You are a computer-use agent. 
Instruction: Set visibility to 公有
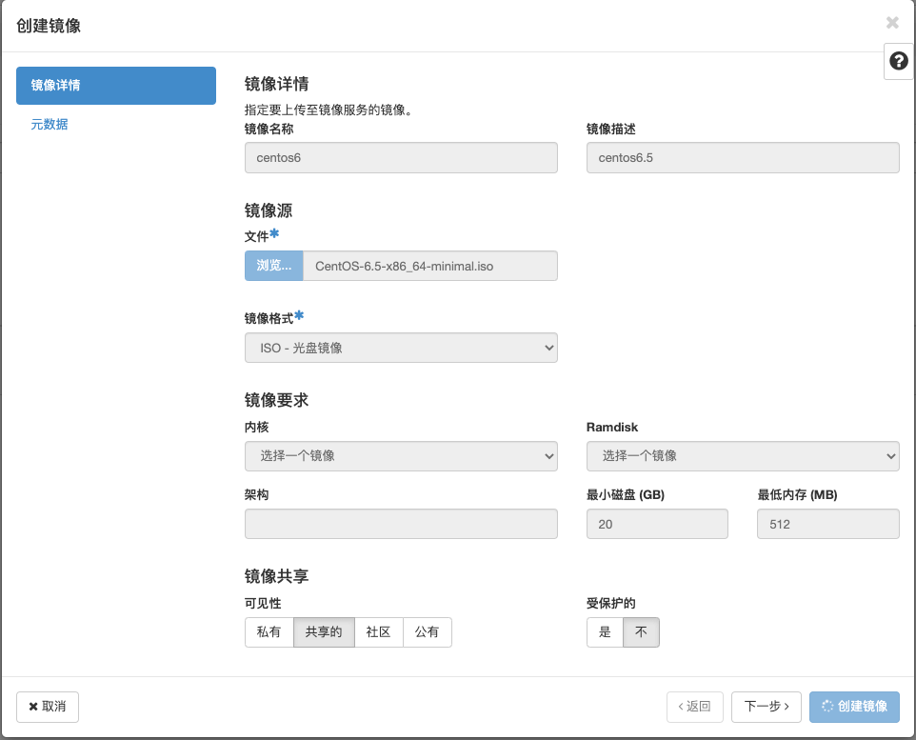pos(427,631)
